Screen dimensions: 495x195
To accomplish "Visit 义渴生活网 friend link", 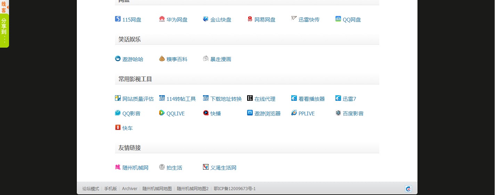I will [224, 168].
